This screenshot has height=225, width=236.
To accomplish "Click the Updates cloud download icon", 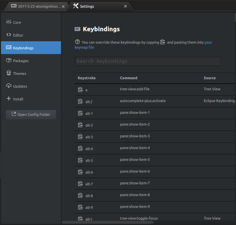I will (x=9, y=86).
